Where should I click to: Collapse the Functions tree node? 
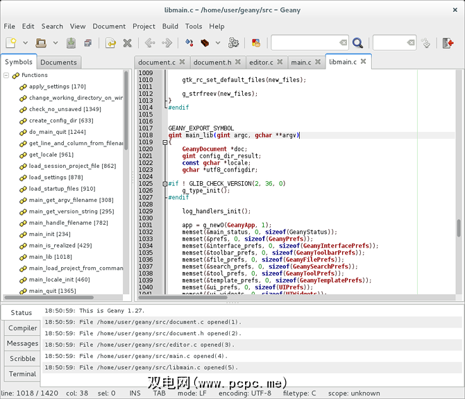[6, 75]
